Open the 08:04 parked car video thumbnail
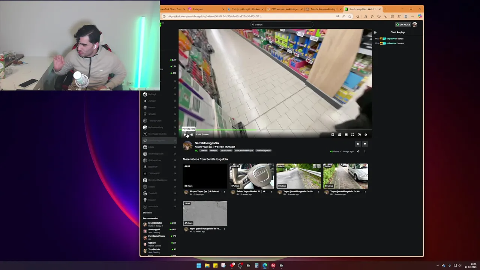Screen dimensions: 480x270 (x=345, y=176)
